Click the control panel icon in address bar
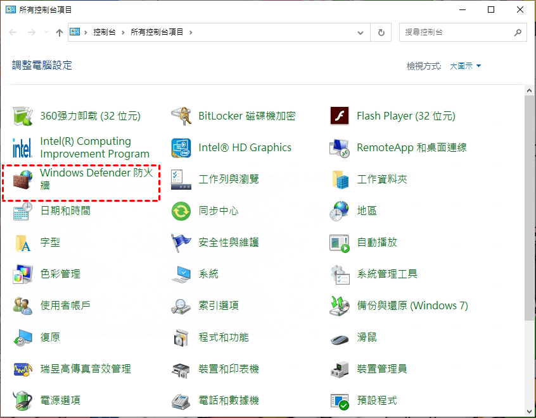Viewport: 536px width, 418px height. click(75, 32)
